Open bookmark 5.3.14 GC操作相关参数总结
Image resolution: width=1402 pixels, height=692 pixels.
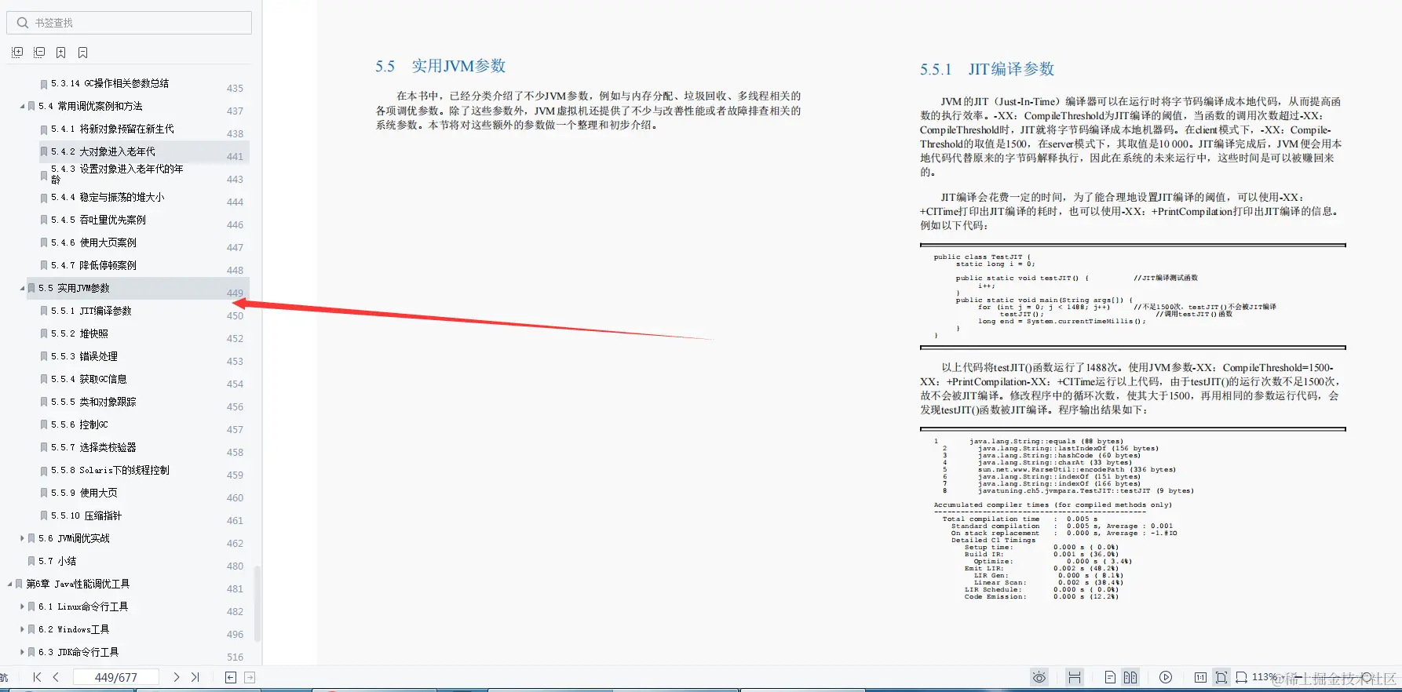tap(110, 83)
